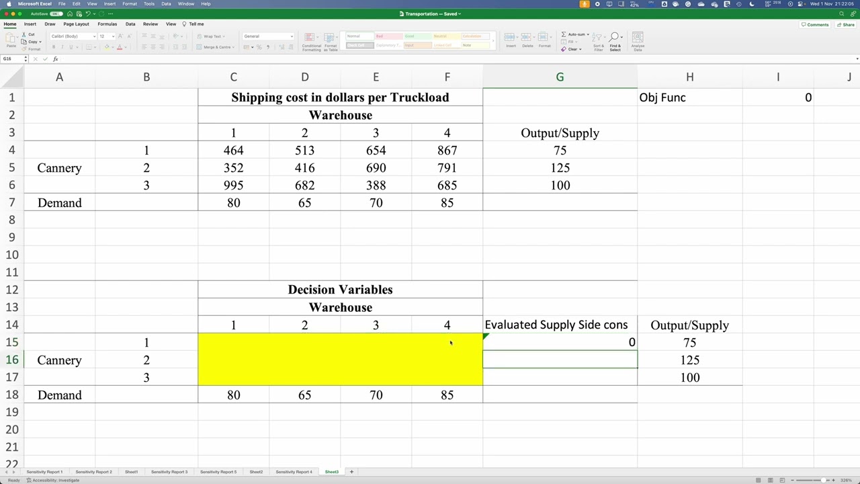Click the Auto-sum sigma icon
This screenshot has height=484, width=860.
coord(564,34)
